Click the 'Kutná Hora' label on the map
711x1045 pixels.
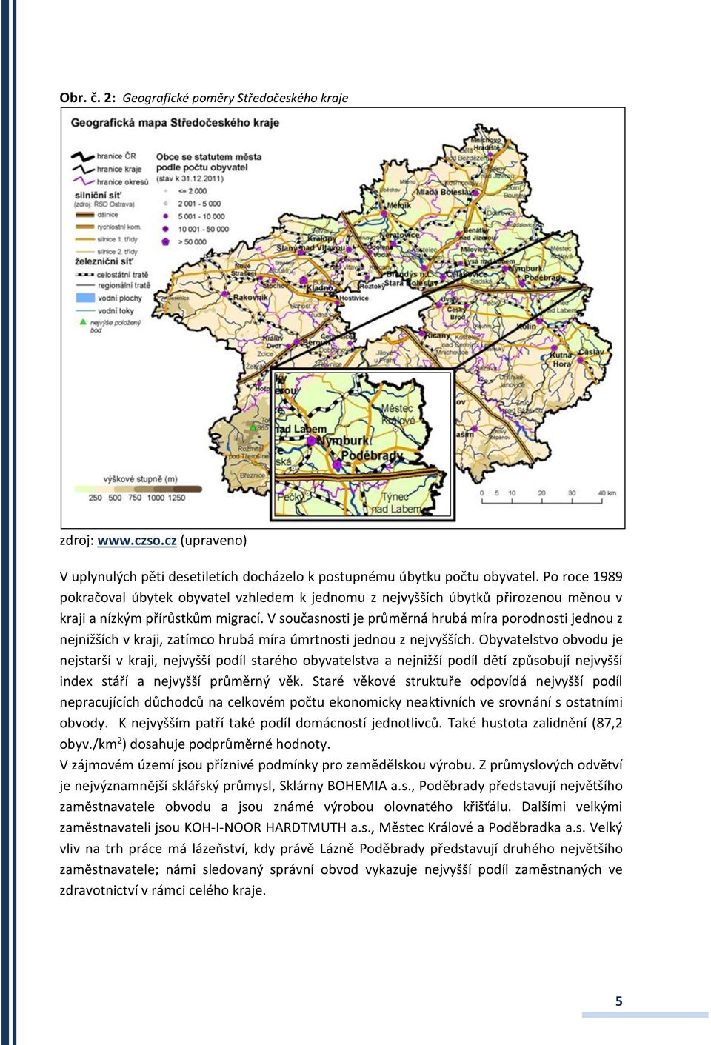coord(561,359)
